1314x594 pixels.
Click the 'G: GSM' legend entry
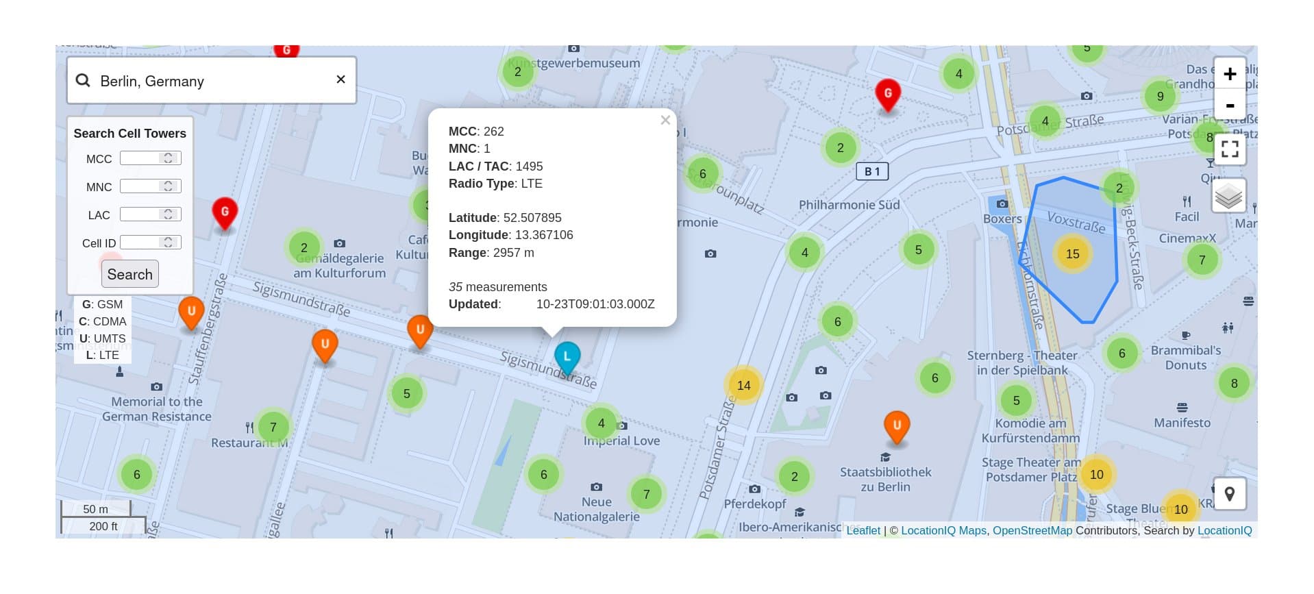103,304
